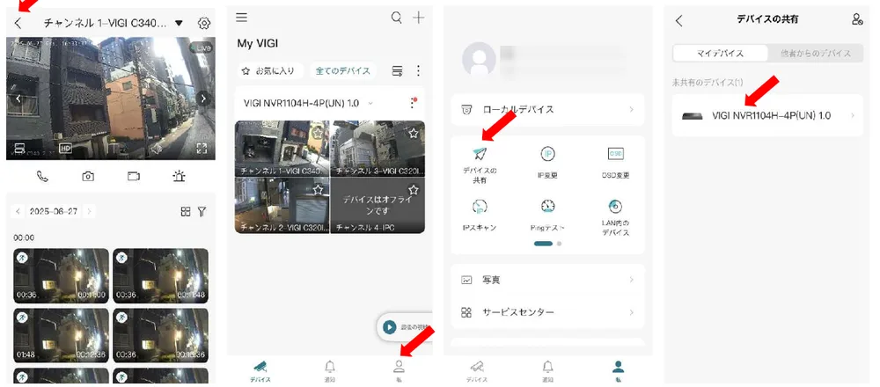Open the 写真 photos row
Viewport: 880px width, 387px height.
[547, 280]
